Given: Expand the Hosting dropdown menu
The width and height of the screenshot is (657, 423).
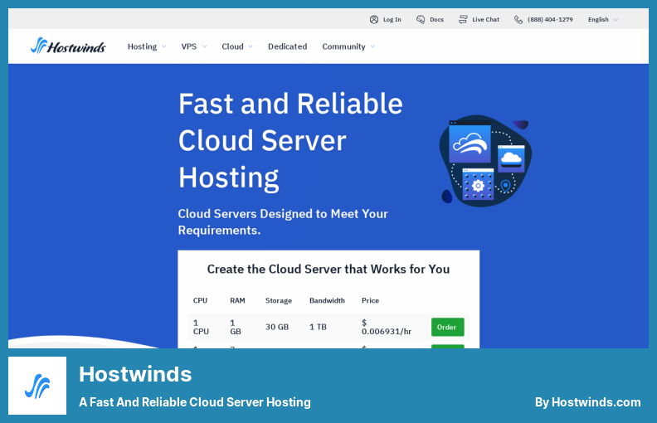Looking at the screenshot, I should point(146,46).
